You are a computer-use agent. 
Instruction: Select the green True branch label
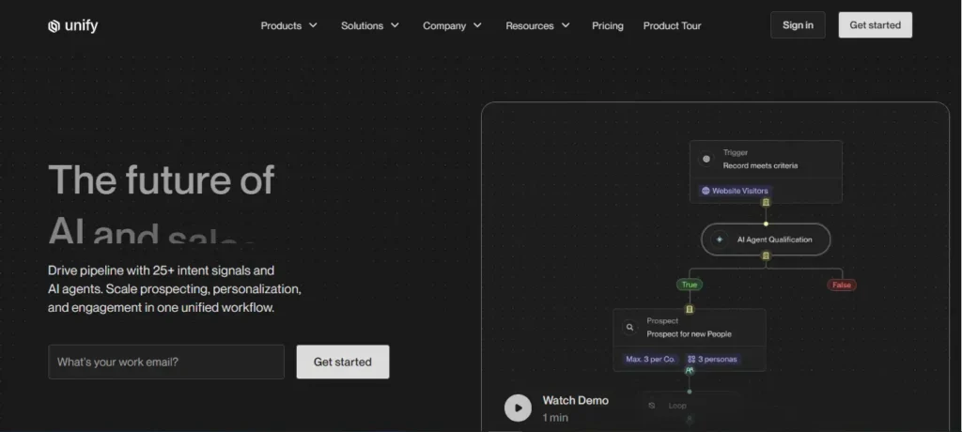click(x=689, y=285)
